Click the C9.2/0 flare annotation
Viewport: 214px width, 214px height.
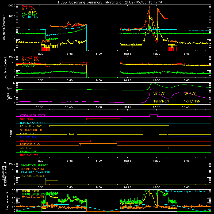pyautogui.click(x=159, y=94)
